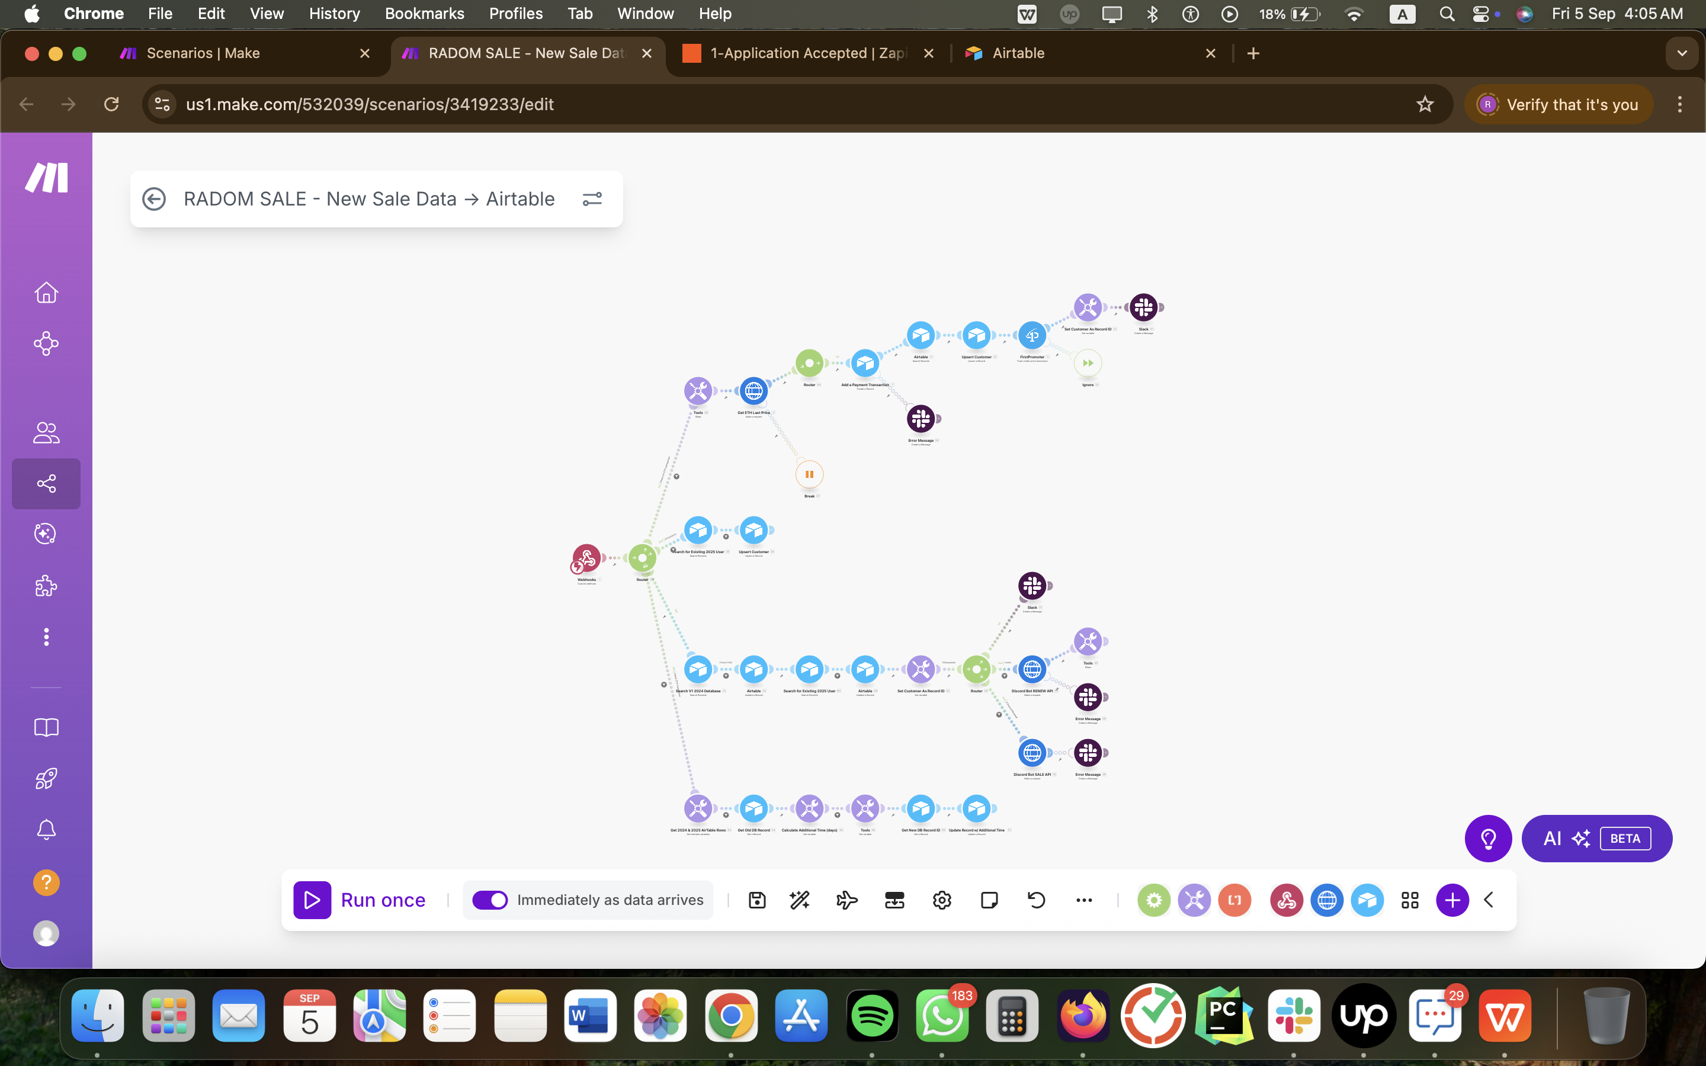The image size is (1706, 1066).
Task: Click the auto-align magic wand icon
Action: pyautogui.click(x=800, y=900)
